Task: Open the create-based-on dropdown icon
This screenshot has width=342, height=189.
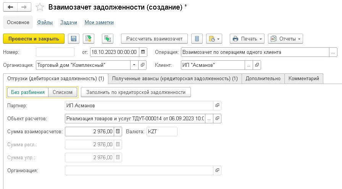Action: tap(214, 39)
